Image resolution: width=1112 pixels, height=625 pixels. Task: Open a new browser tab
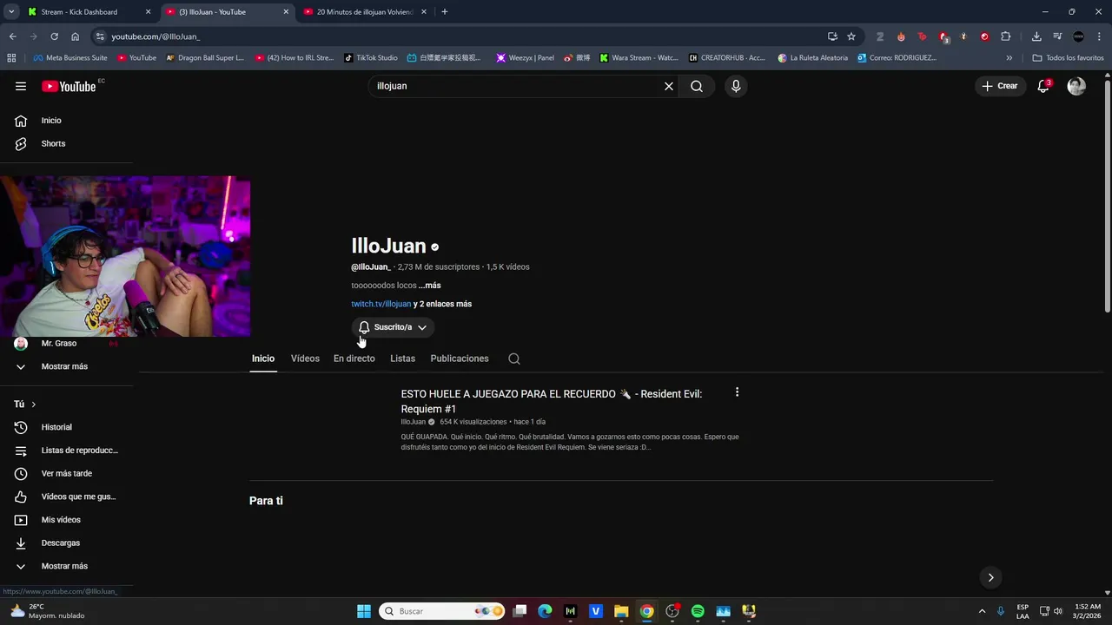pos(445,12)
